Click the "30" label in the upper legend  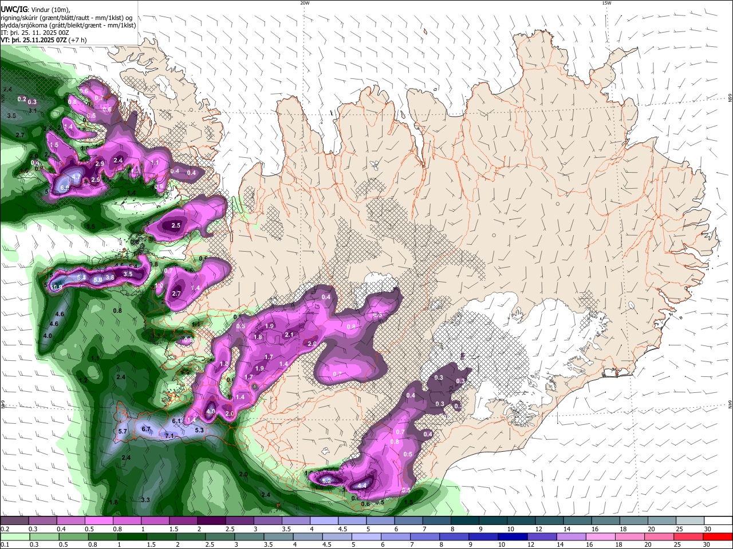point(707,529)
